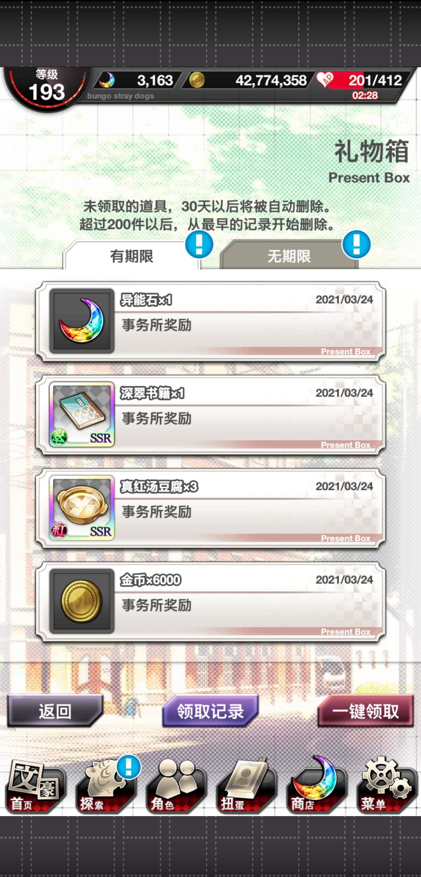
Task: Open the 商店 shop moon icon
Action: coord(317,786)
